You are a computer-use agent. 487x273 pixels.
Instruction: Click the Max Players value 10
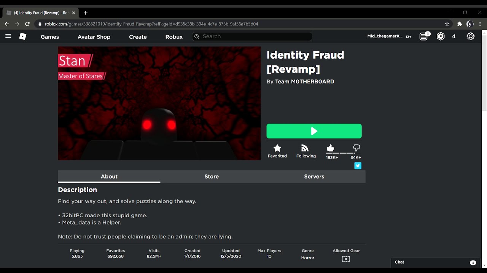(x=269, y=256)
